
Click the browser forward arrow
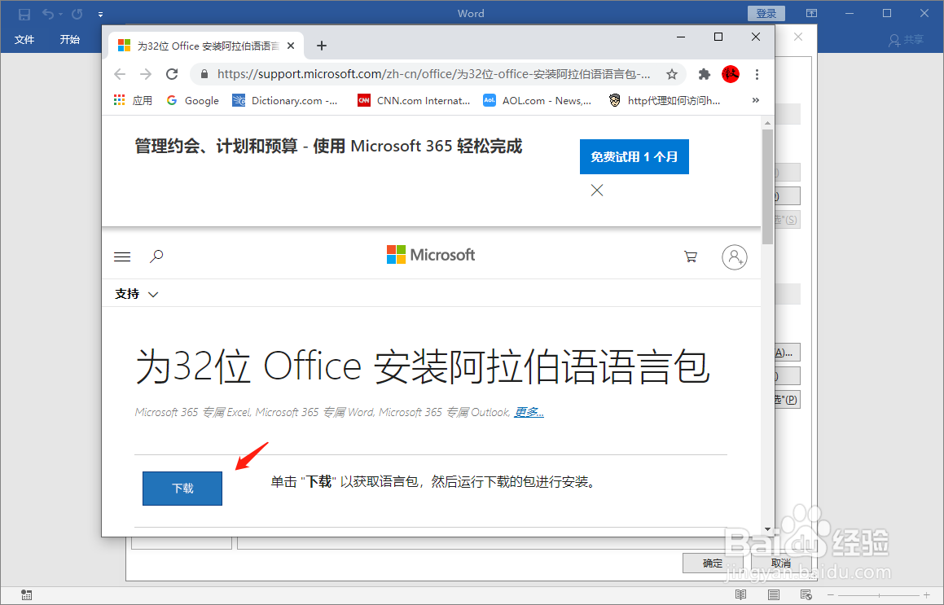coord(146,74)
